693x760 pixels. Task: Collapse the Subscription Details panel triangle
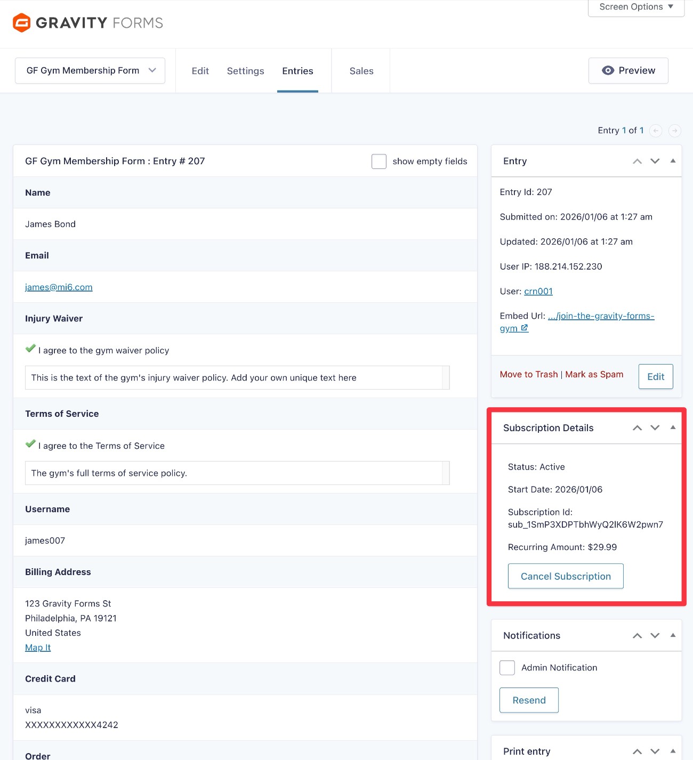point(672,427)
